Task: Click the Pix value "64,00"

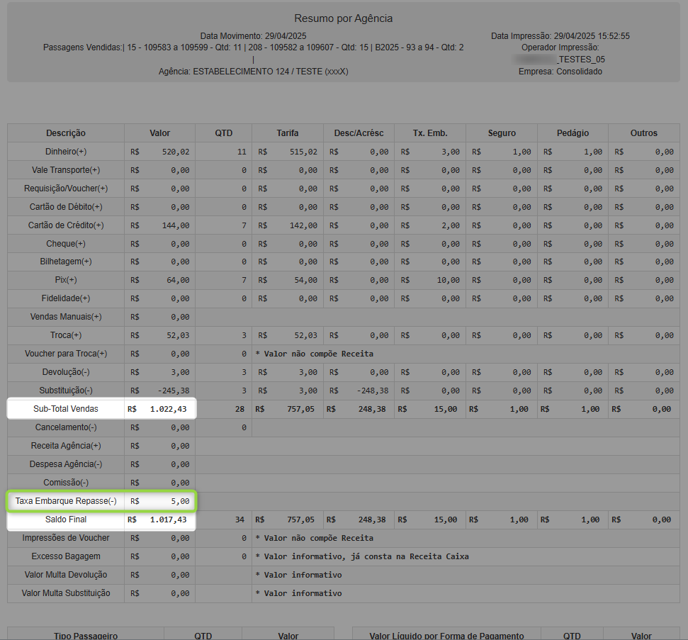Action: coord(178,280)
